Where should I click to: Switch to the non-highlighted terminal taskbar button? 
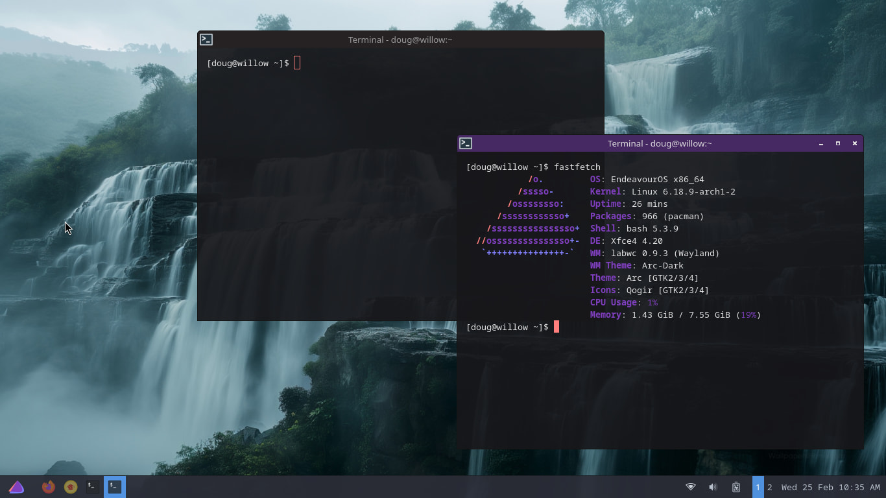[x=93, y=487]
